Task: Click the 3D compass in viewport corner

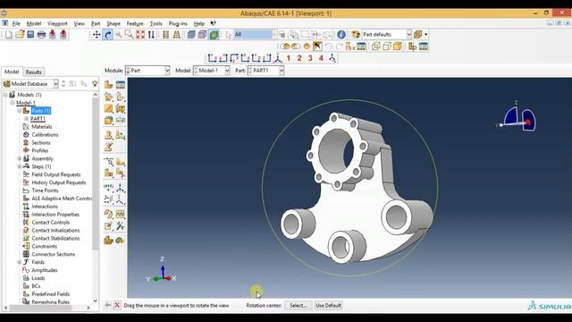Action: 517,117
